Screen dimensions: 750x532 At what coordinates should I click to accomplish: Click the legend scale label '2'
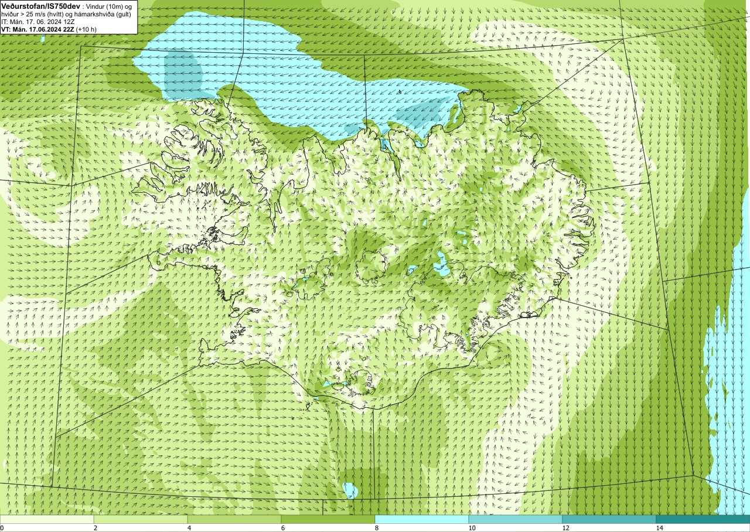coord(94,528)
